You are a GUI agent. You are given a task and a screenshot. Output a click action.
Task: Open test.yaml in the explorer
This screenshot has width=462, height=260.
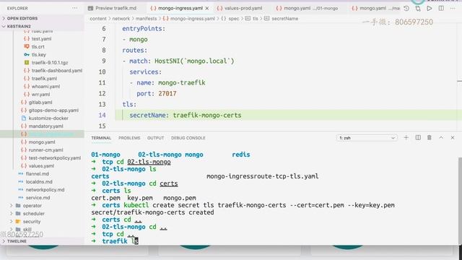pyautogui.click(x=41, y=38)
